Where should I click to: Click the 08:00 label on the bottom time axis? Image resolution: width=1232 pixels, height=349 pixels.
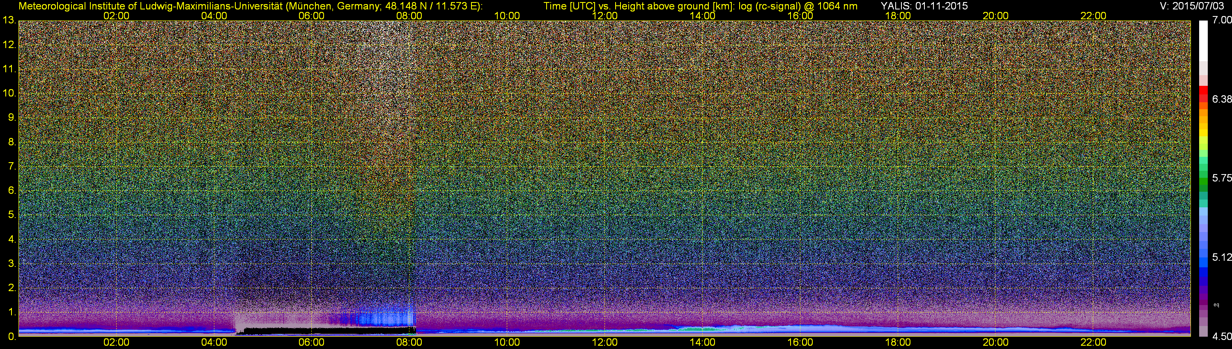tap(409, 342)
